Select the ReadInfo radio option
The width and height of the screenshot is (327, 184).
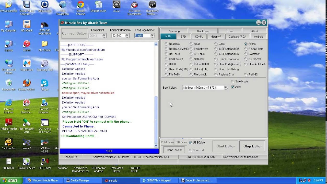pyautogui.click(x=172, y=44)
